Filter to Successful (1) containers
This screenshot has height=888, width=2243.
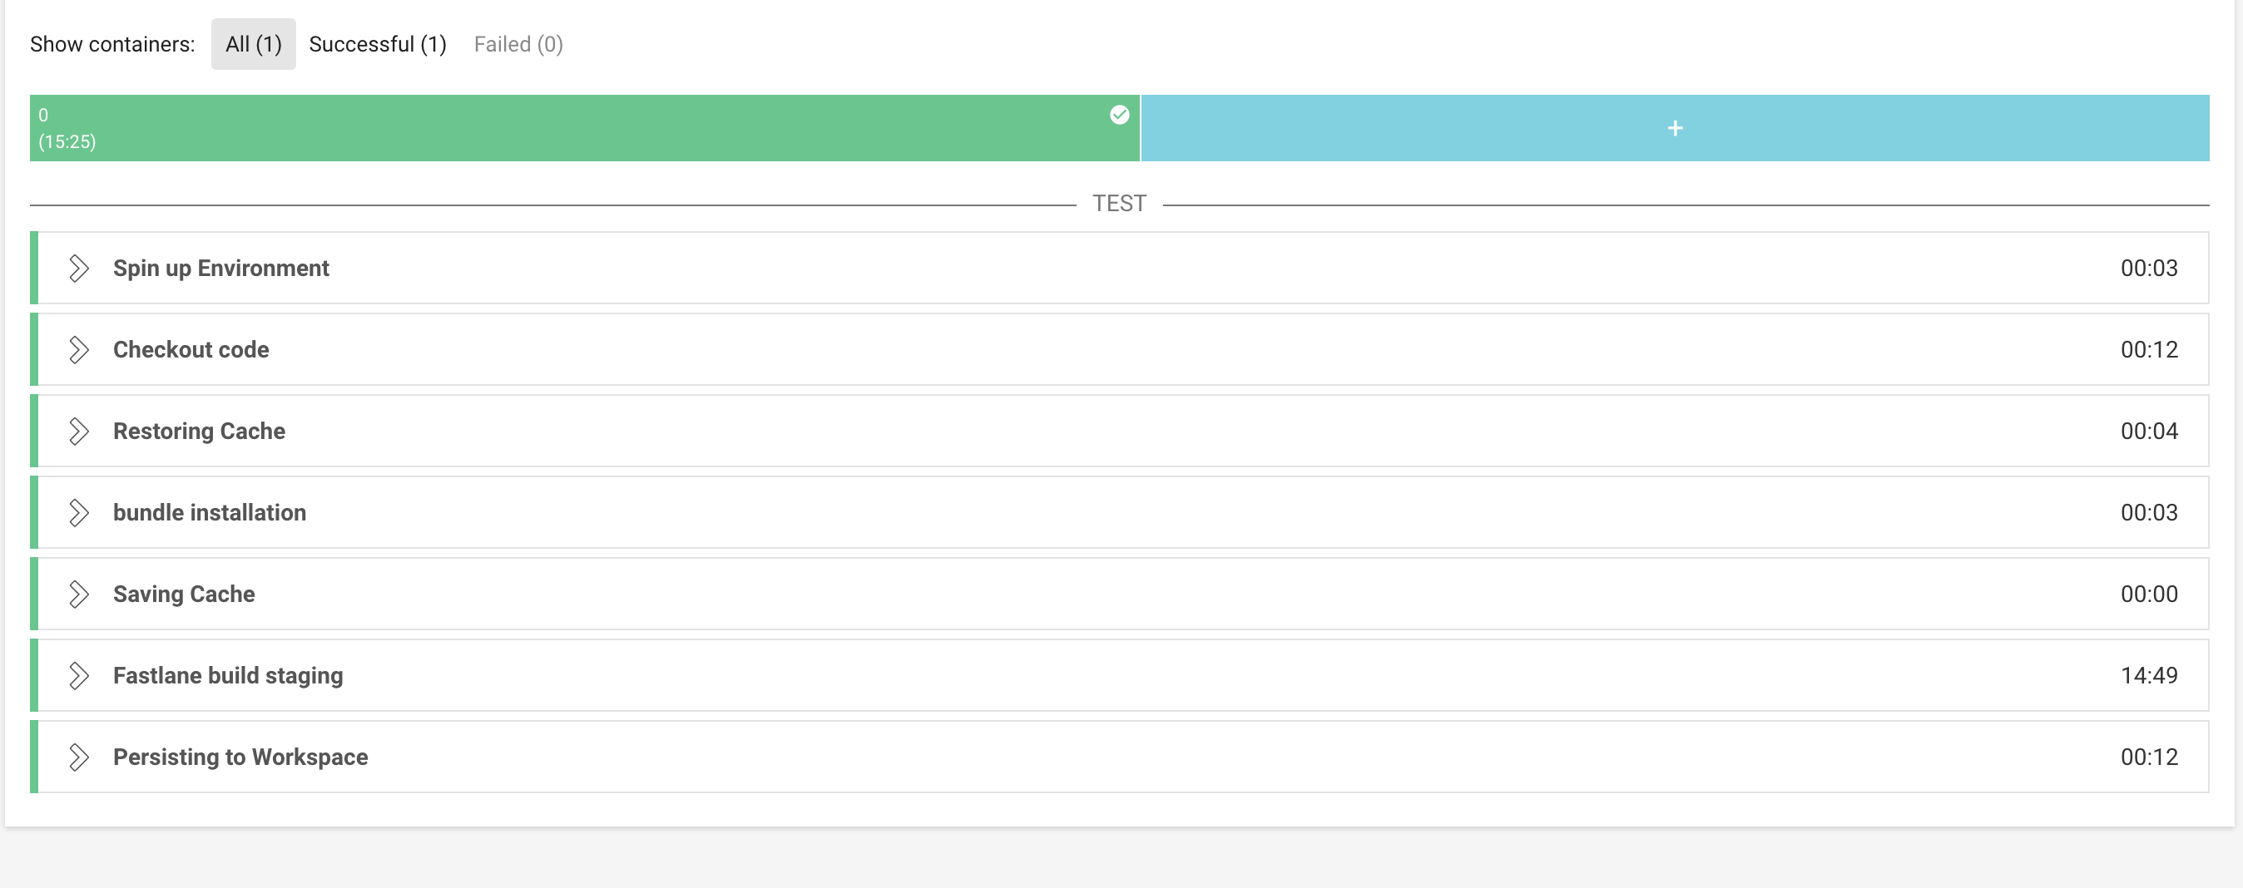coord(378,44)
